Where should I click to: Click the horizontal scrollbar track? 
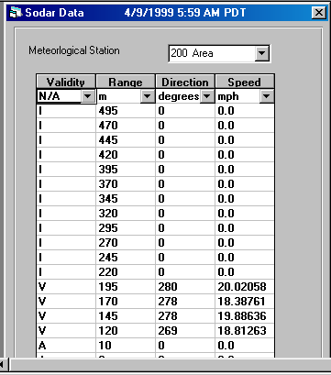click(x=170, y=364)
